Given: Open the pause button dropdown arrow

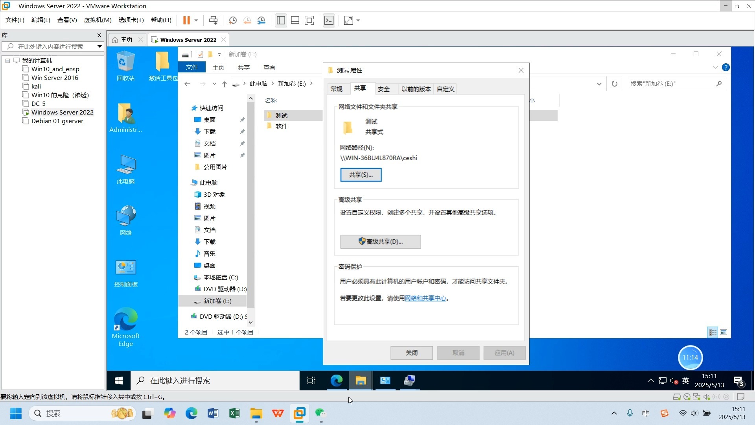Looking at the screenshot, I should 196,20.
